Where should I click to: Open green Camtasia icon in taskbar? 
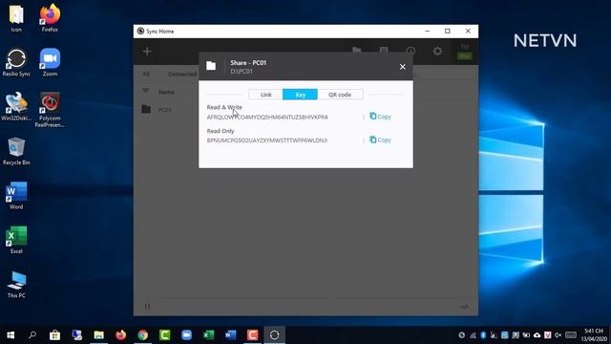pos(165,335)
